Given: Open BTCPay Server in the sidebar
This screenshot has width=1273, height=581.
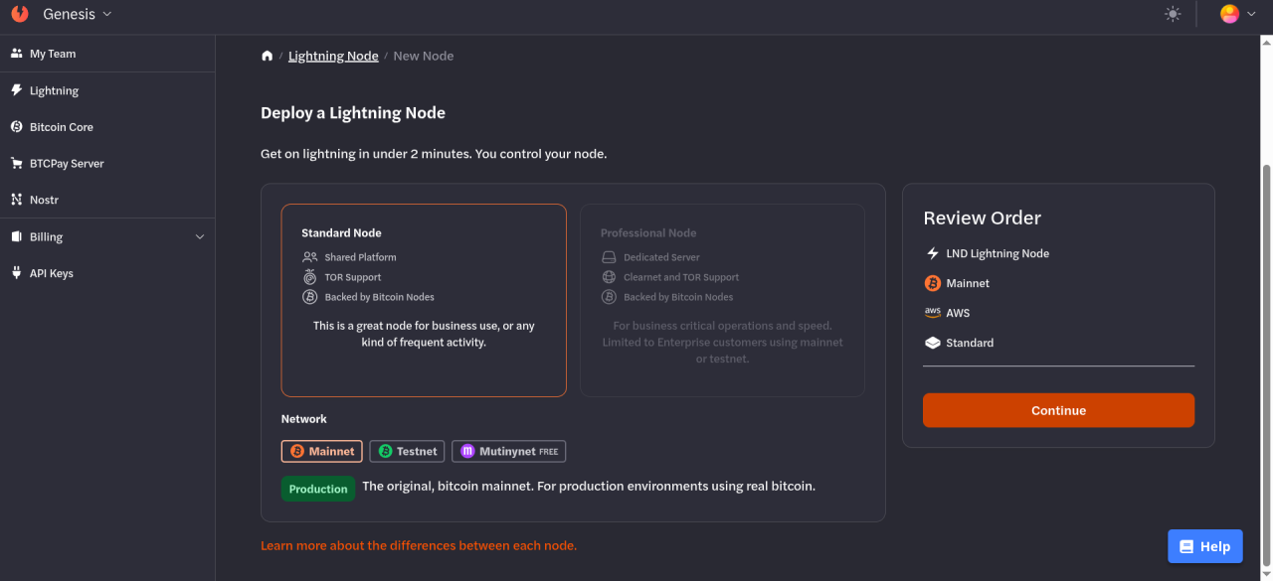Looking at the screenshot, I should [x=107, y=163].
